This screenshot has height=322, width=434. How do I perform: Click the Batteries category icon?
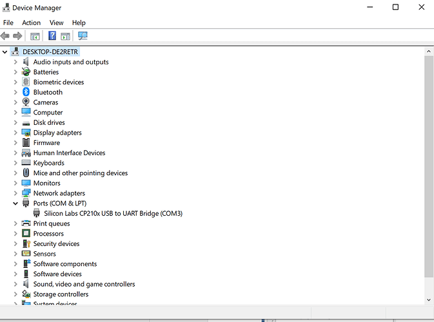coord(26,72)
